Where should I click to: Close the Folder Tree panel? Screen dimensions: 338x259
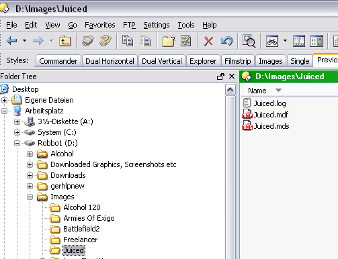(232, 76)
